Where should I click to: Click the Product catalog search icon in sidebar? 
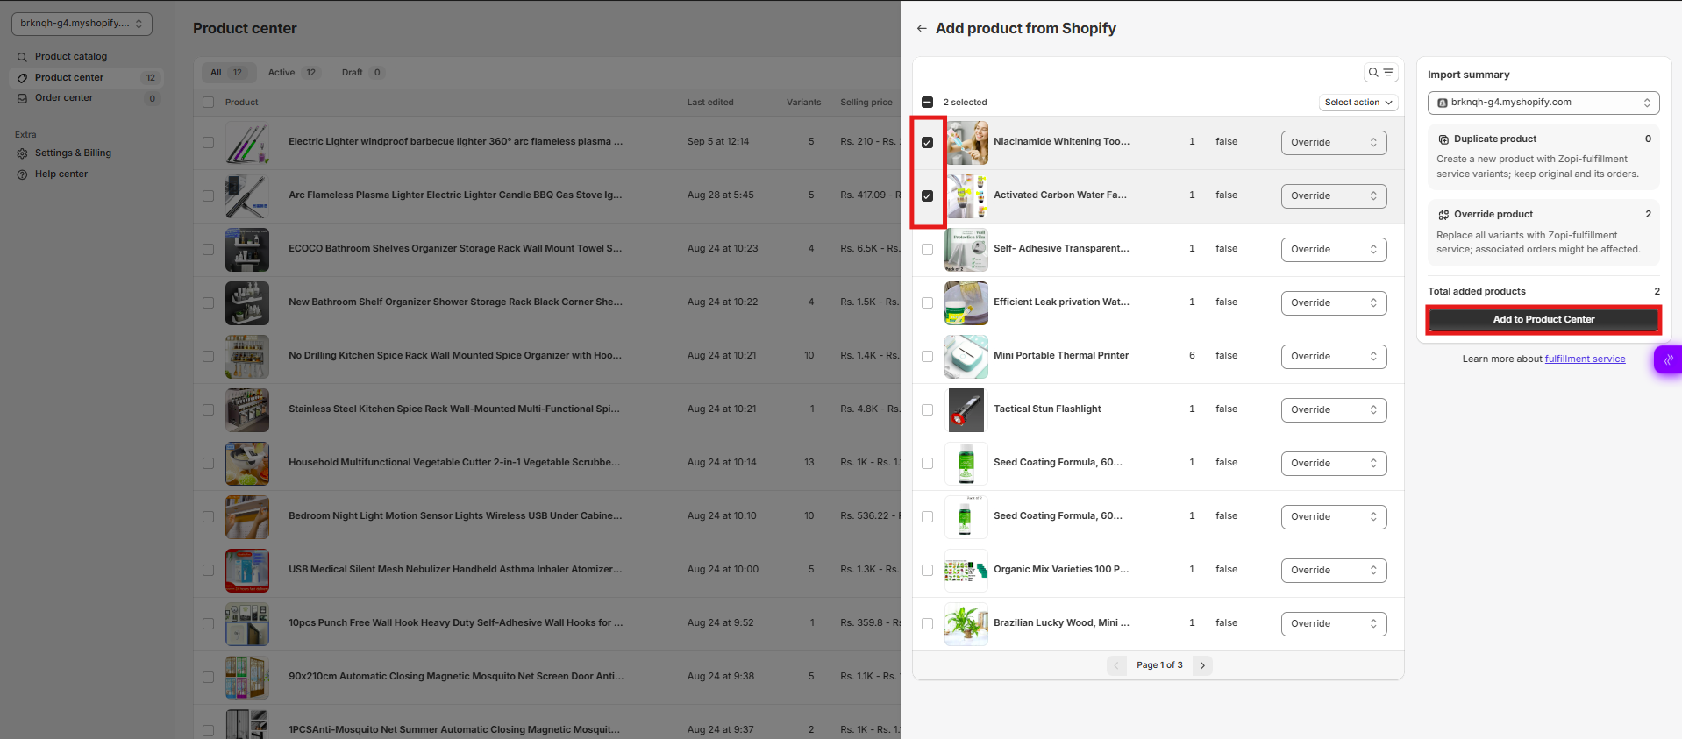[22, 57]
